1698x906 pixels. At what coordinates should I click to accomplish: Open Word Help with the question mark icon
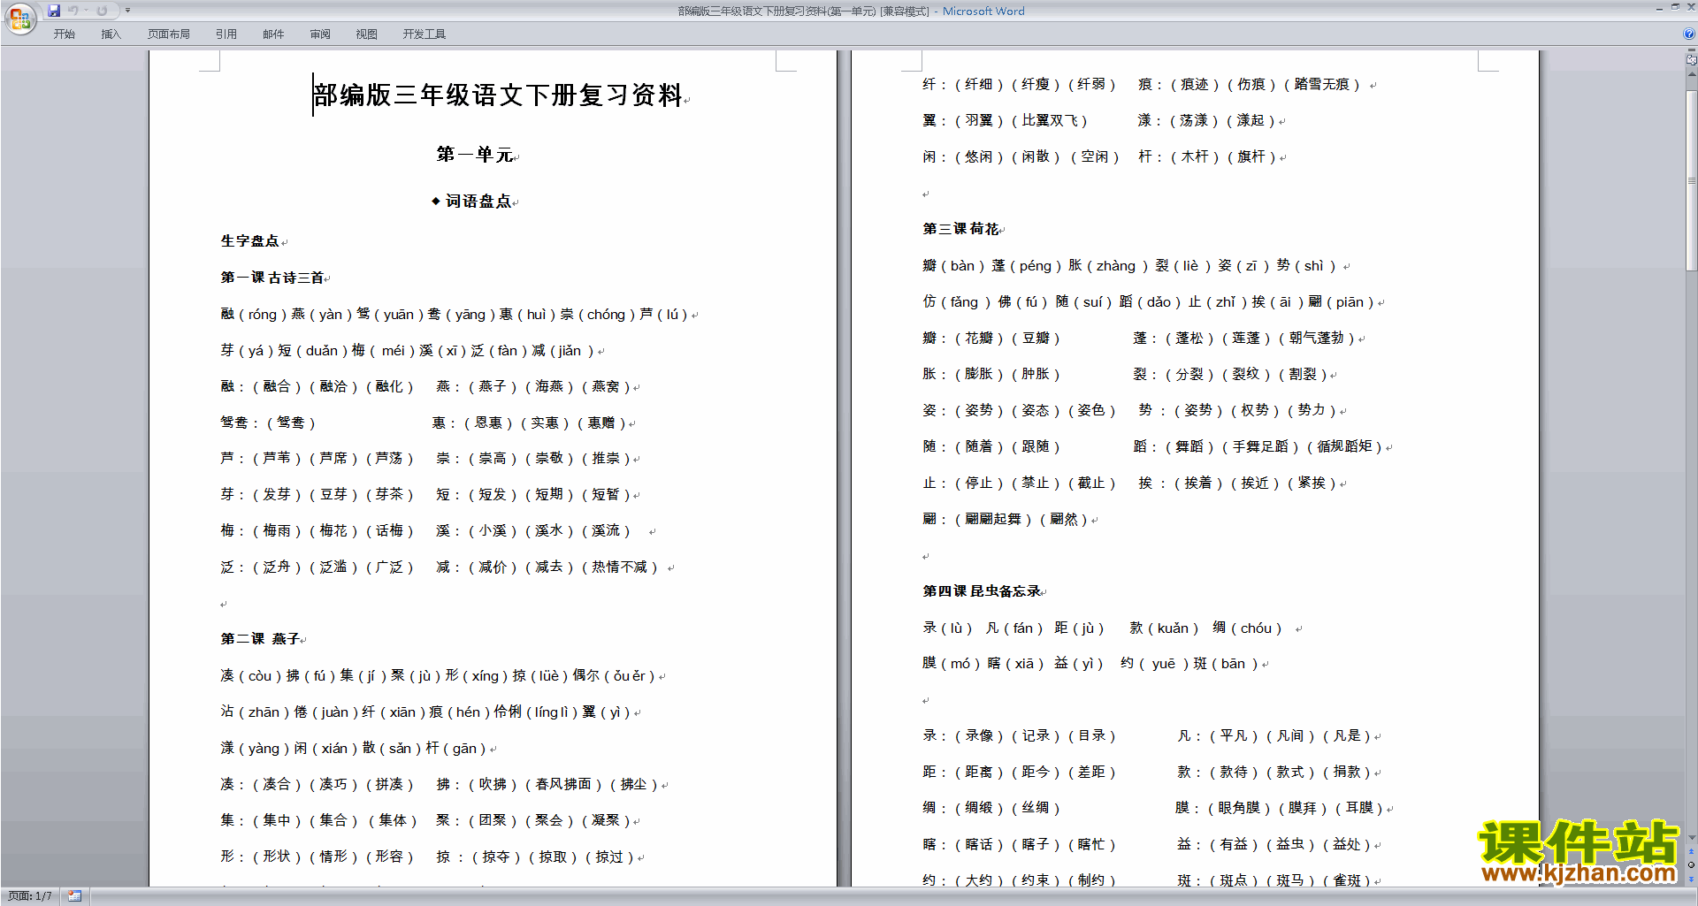coord(1690,34)
